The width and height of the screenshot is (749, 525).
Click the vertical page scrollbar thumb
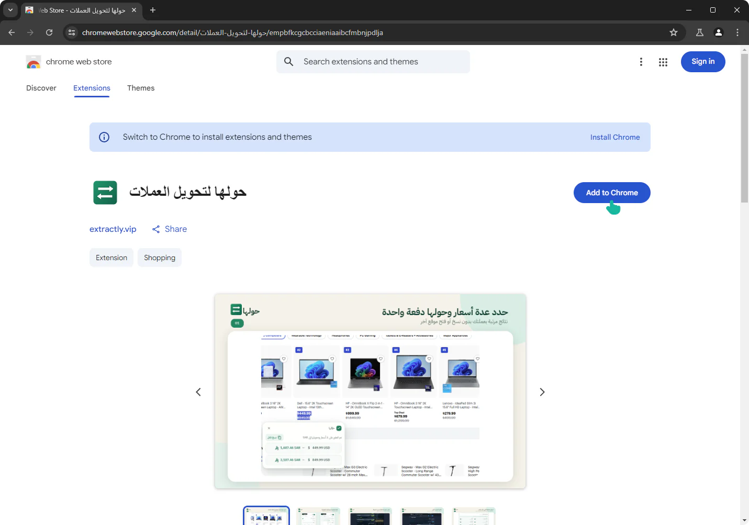point(744,128)
